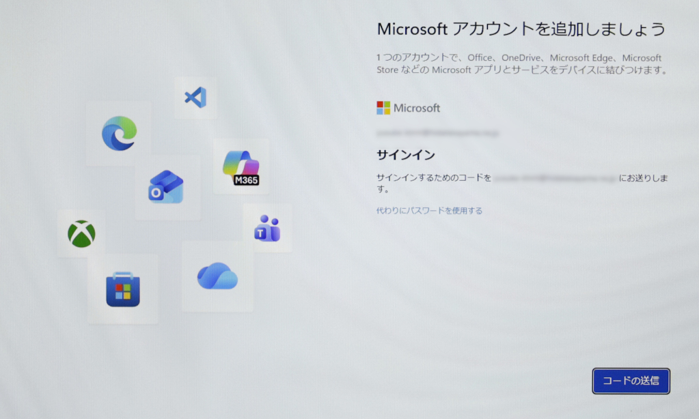The height and width of the screenshot is (419, 699).
Task: Choose 代わりにパスワードを使用する link
Action: pos(429,211)
